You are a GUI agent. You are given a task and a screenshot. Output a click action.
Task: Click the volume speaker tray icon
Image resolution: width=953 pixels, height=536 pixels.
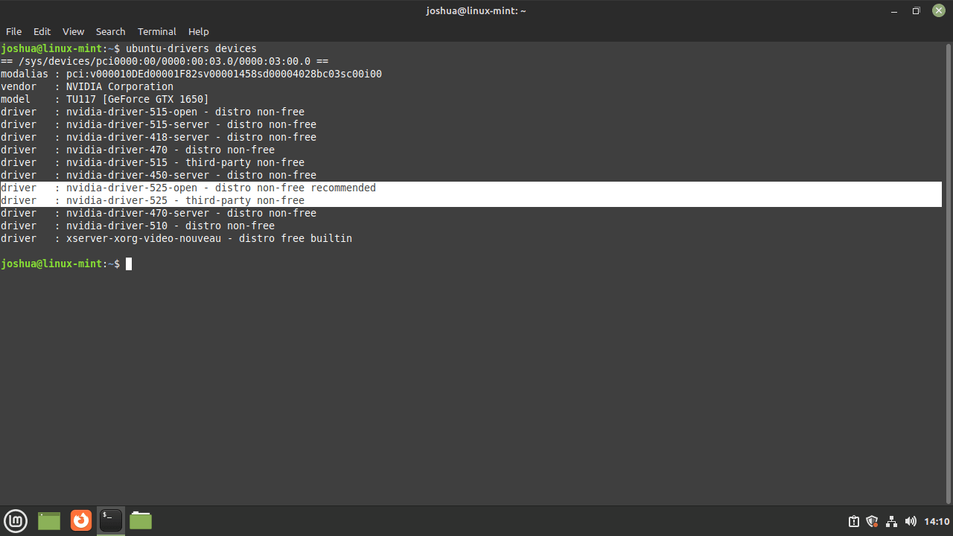pyautogui.click(x=911, y=521)
